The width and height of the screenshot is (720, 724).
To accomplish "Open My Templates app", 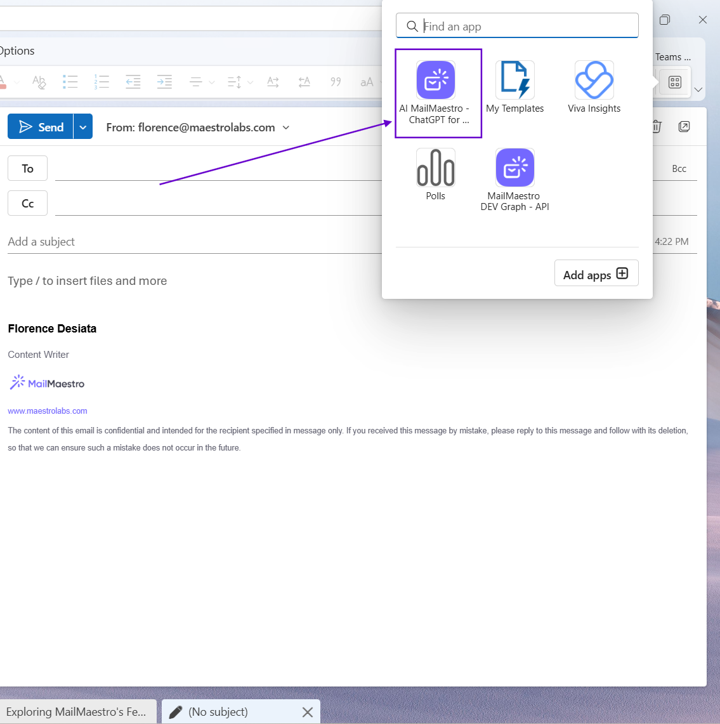I will (x=514, y=88).
